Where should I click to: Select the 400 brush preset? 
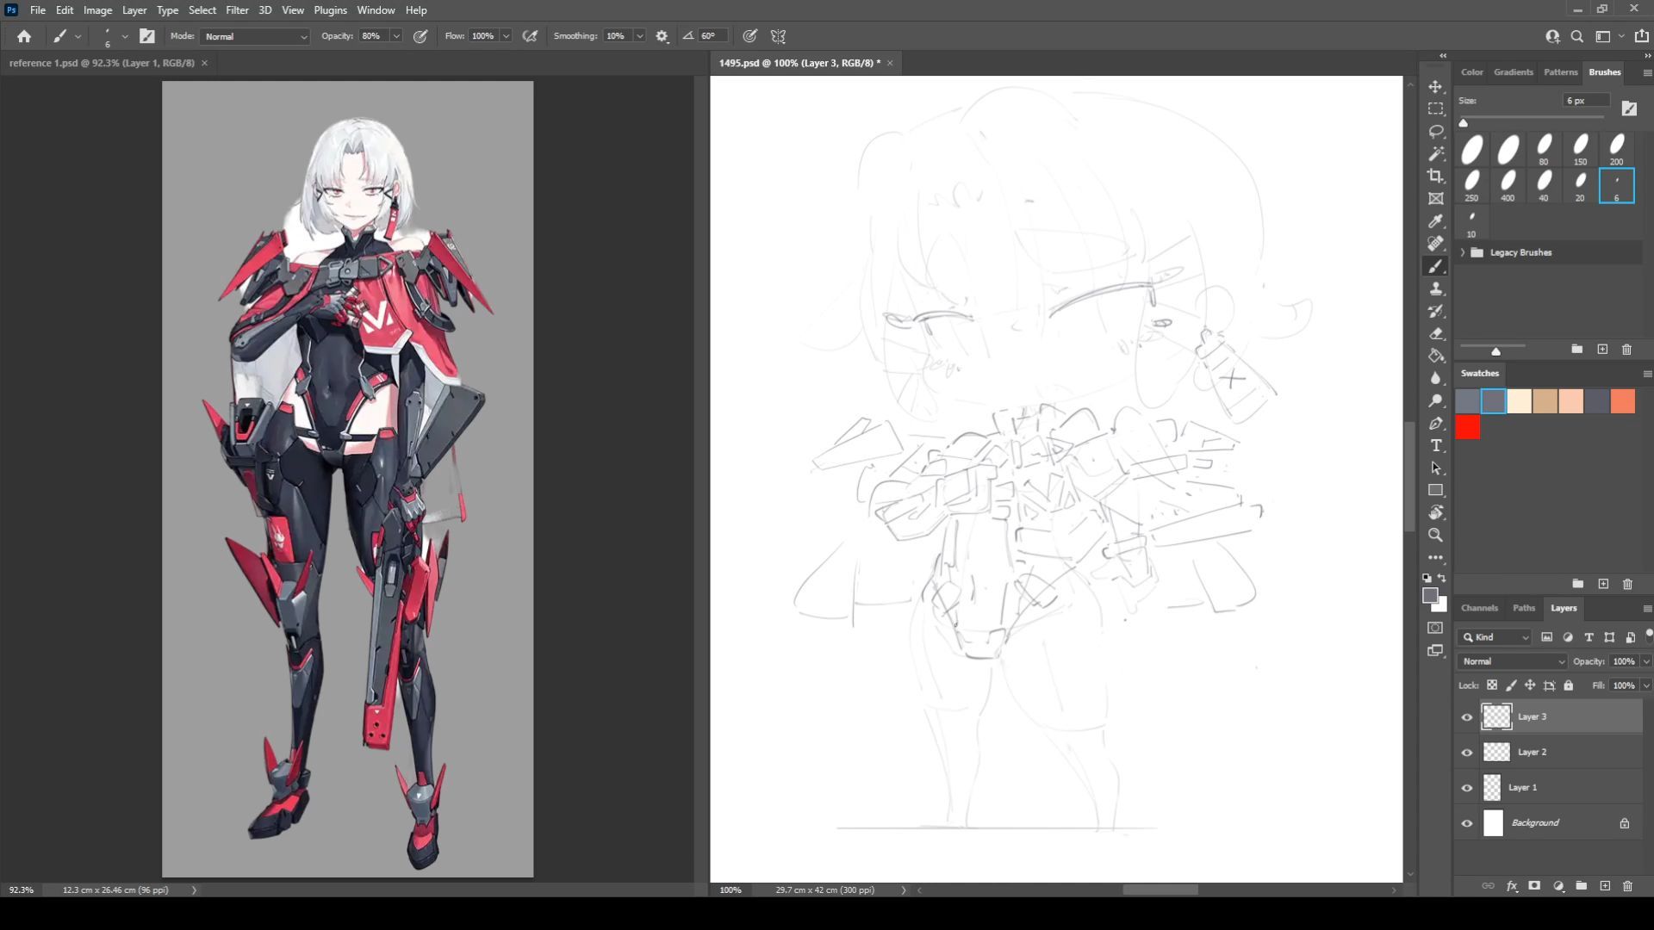coord(1508,185)
